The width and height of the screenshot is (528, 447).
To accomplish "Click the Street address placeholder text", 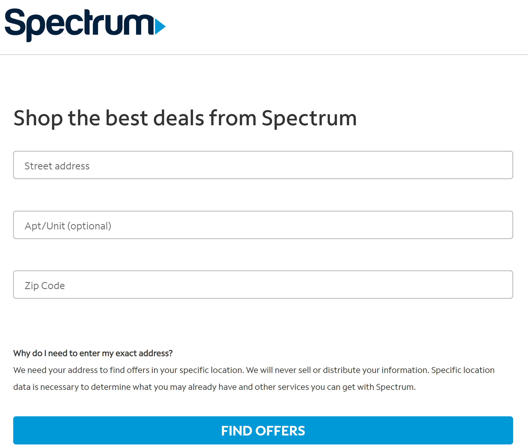I will pyautogui.click(x=57, y=166).
